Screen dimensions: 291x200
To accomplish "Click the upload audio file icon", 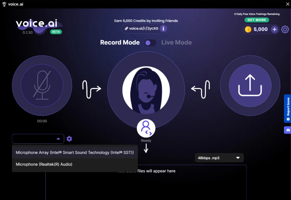I will tap(250, 86).
